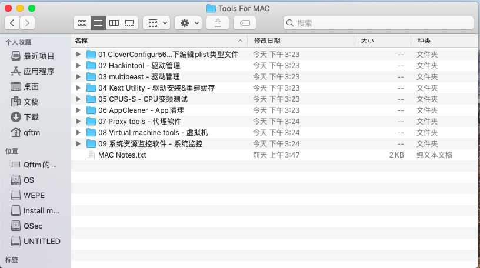Go forward with the right chevron button
480x268 pixels.
(x=27, y=23)
